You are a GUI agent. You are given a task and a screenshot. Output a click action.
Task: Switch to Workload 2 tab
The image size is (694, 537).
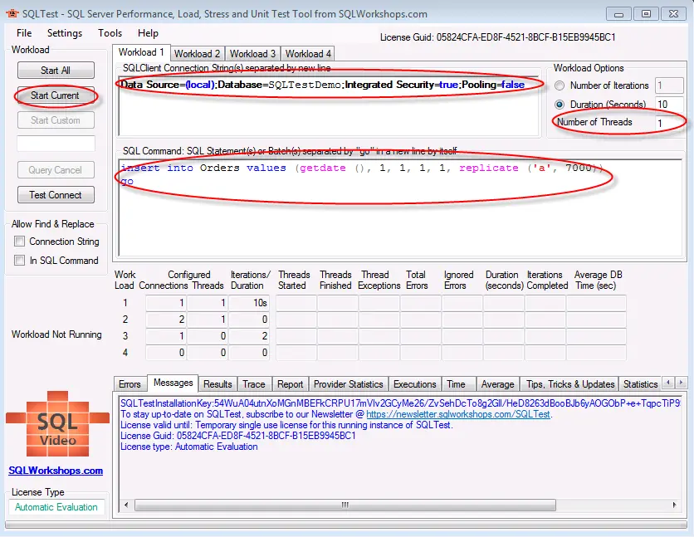click(x=197, y=54)
